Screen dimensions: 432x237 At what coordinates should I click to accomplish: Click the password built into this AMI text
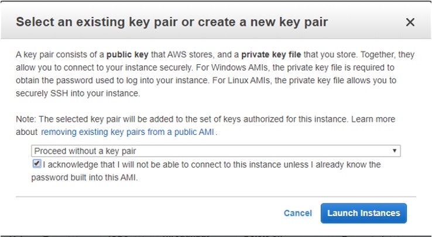(x=84, y=177)
